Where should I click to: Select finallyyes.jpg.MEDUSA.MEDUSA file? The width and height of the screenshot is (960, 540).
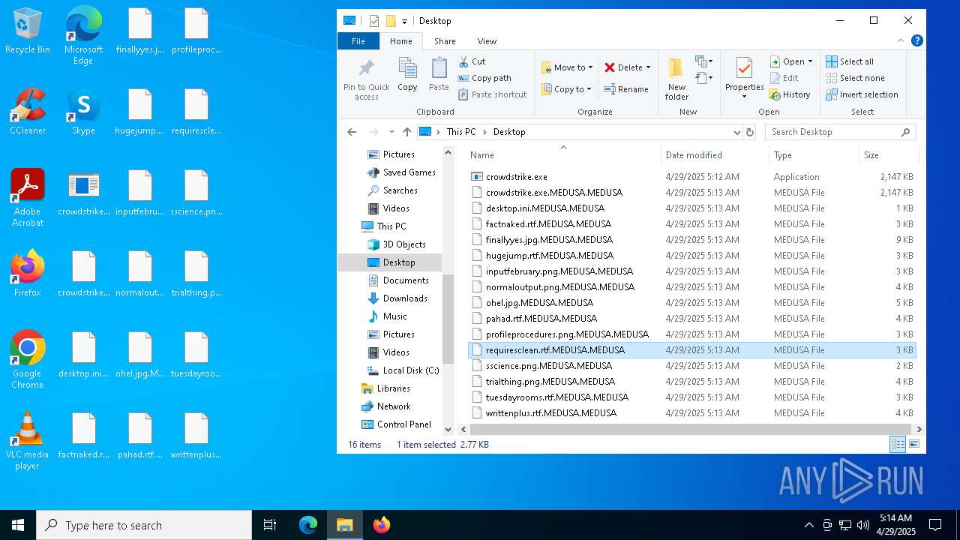[x=691, y=240]
